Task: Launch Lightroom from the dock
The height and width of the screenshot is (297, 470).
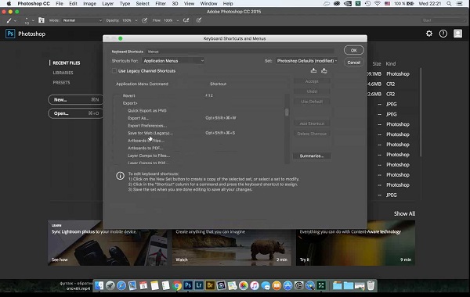Action: (199, 285)
